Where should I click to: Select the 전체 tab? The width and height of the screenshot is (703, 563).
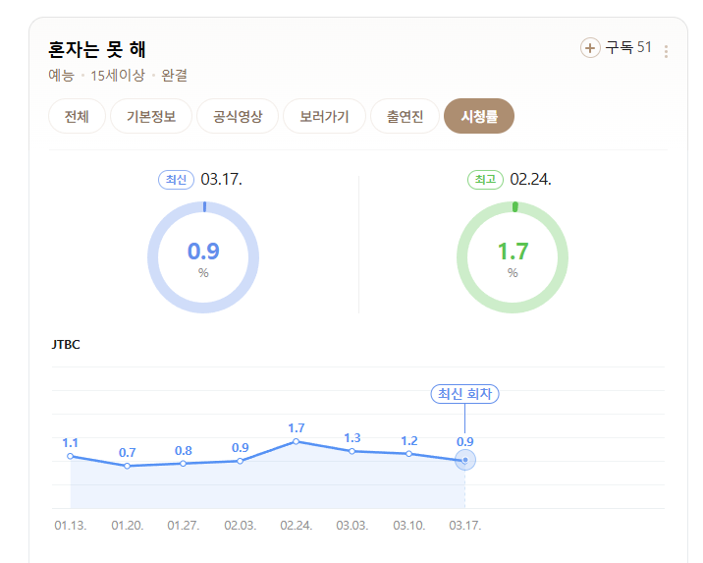pyautogui.click(x=78, y=116)
